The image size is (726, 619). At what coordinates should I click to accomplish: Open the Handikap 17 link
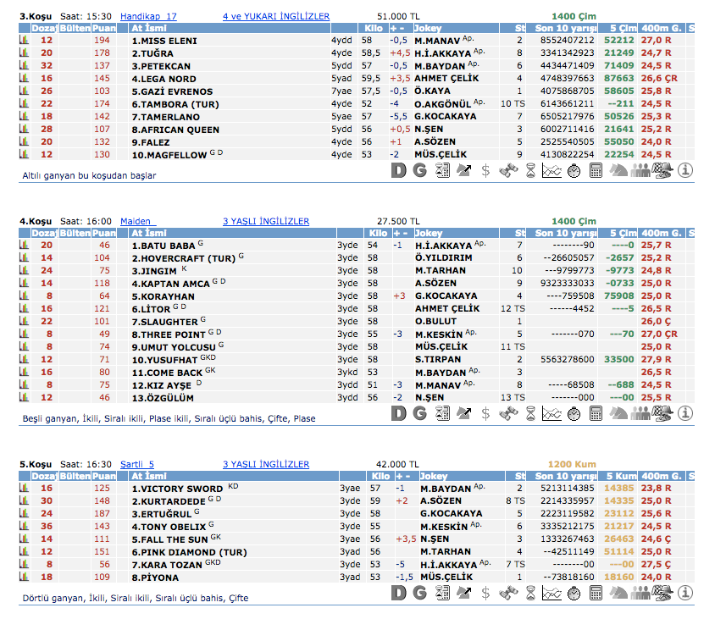pyautogui.click(x=148, y=16)
